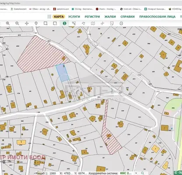Open the alo.bg bookmark
The height and width of the screenshot is (175, 182).
click(40, 9)
